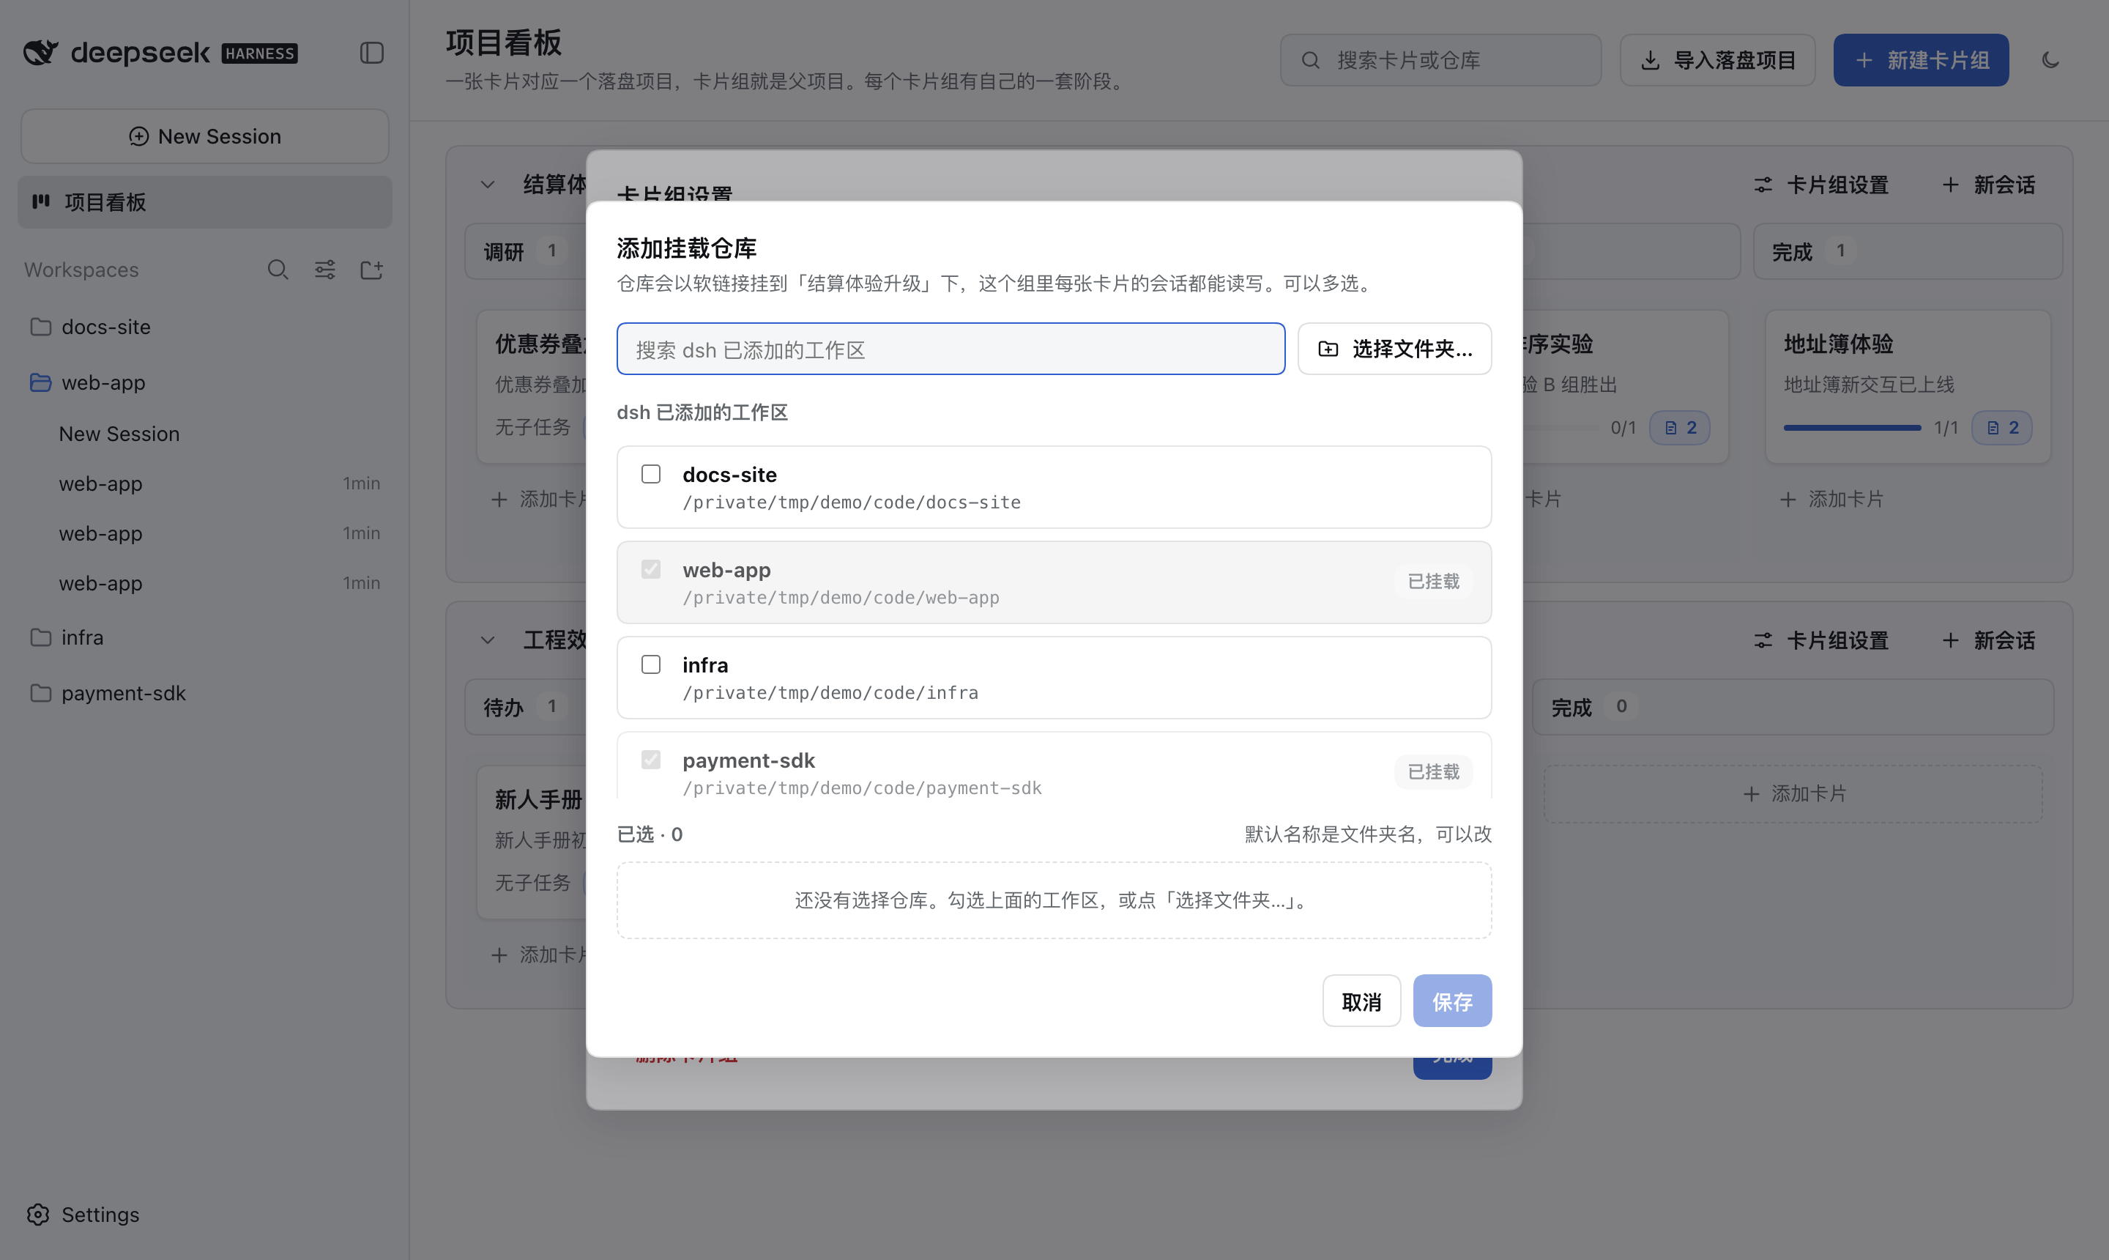Click the 完成 1 column header

[1908, 251]
